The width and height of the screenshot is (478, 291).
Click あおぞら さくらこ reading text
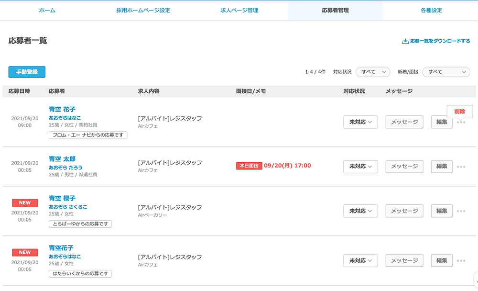(x=68, y=207)
